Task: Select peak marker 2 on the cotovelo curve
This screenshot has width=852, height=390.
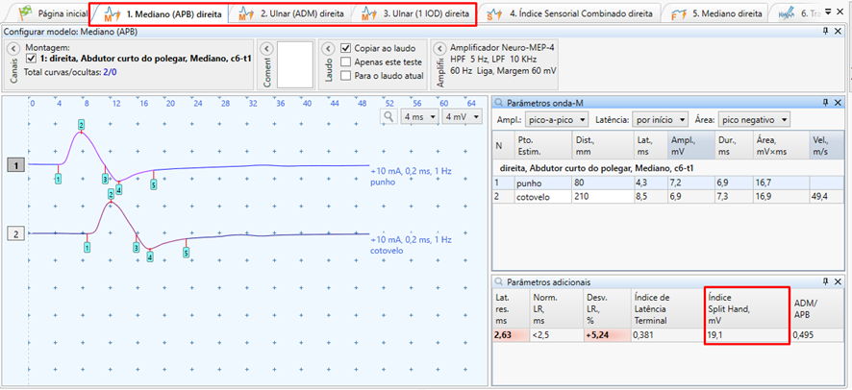Action: [111, 194]
